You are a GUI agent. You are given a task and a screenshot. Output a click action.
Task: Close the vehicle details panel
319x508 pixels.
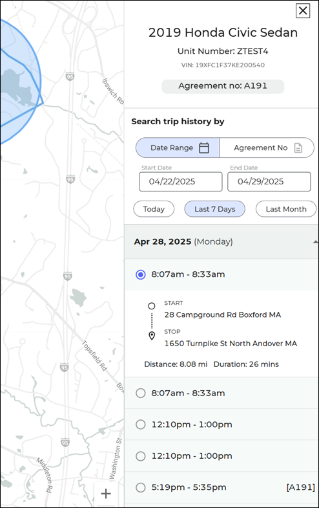coord(303,11)
